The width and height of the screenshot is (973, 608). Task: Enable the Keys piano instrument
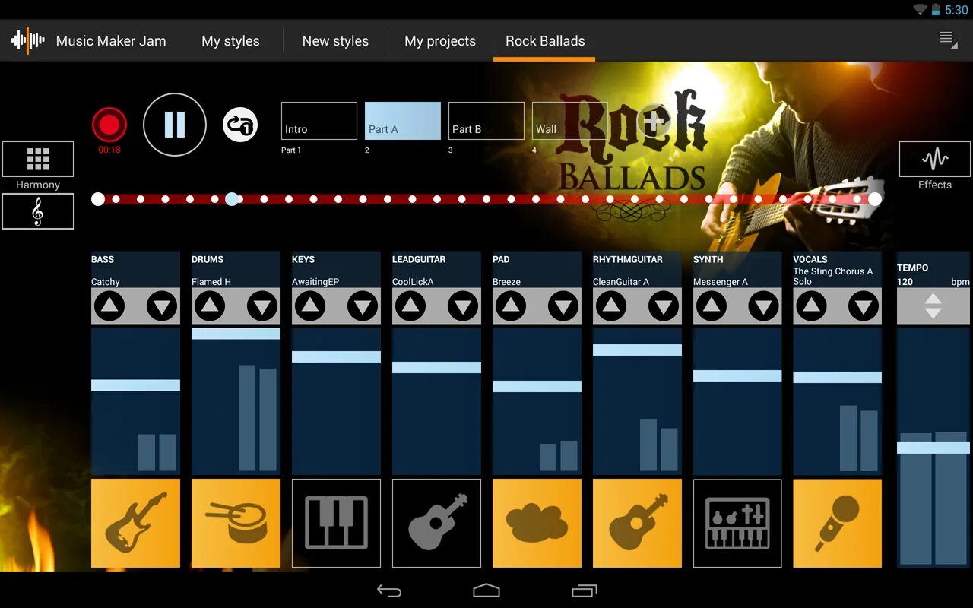click(x=336, y=523)
